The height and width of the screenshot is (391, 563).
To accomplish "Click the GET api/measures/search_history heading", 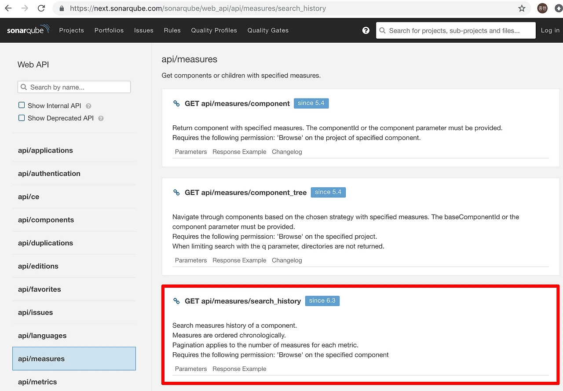I will tap(243, 301).
